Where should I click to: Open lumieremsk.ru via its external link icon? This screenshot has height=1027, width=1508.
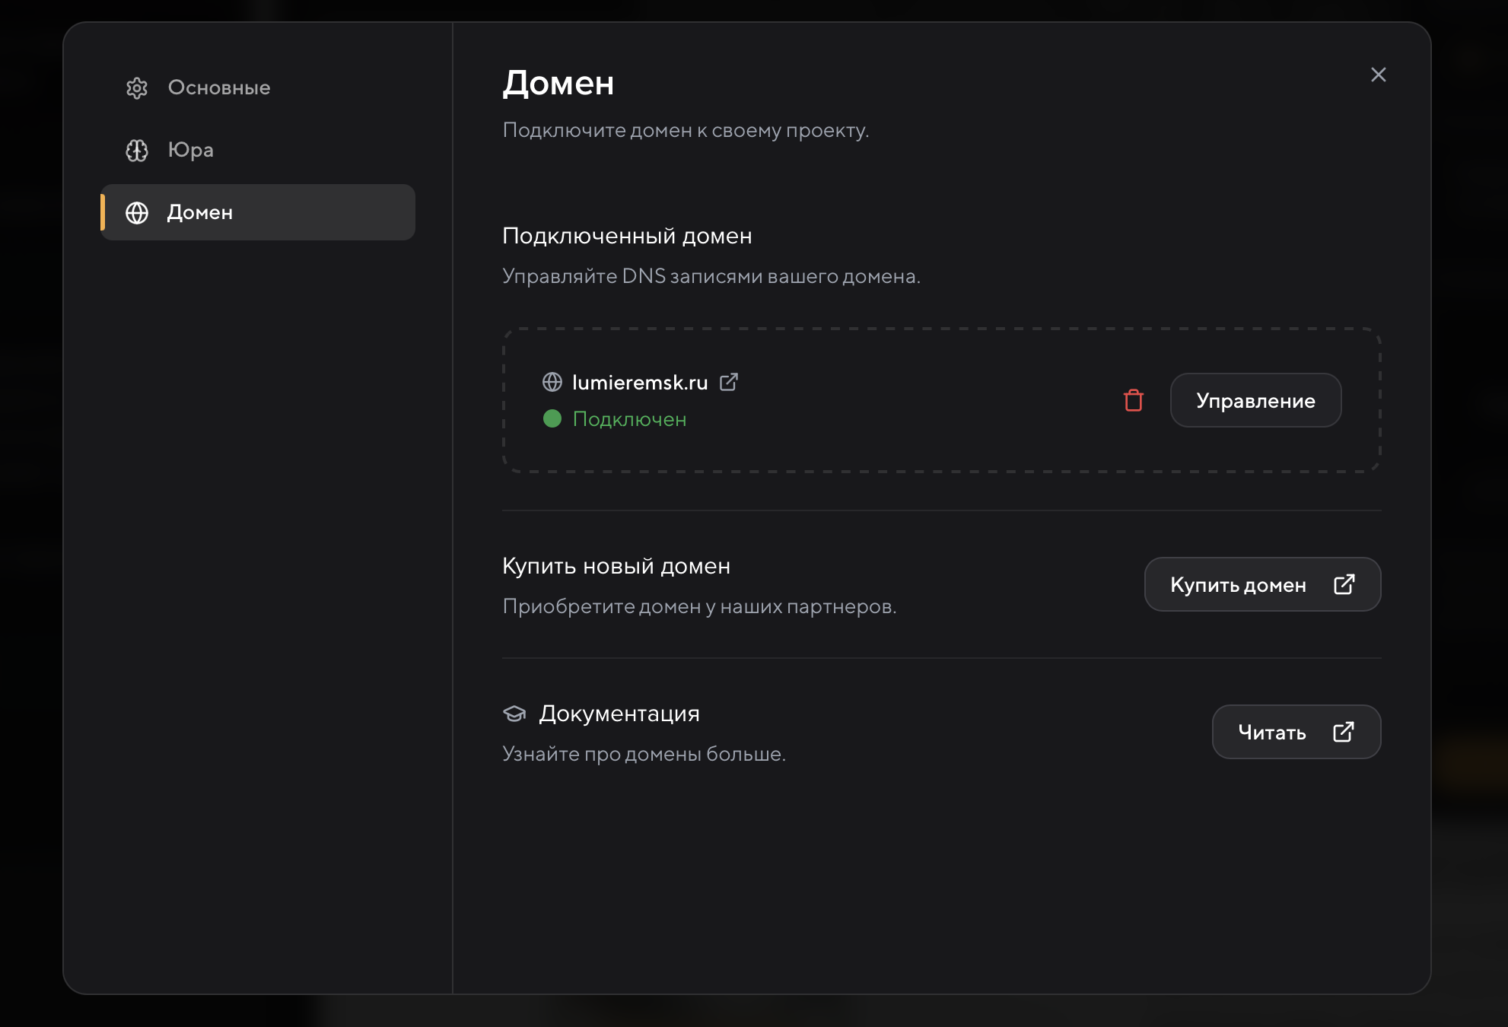729,382
